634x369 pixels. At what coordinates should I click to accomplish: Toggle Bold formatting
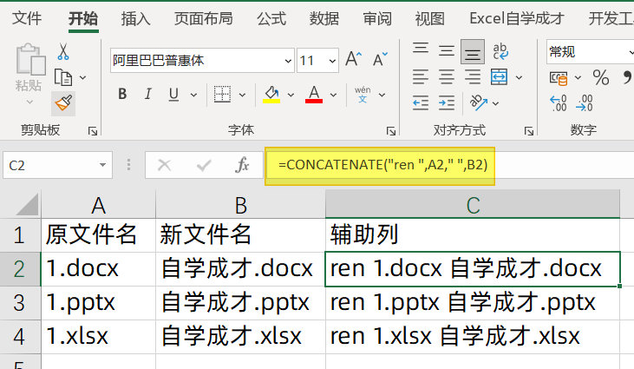pos(122,95)
